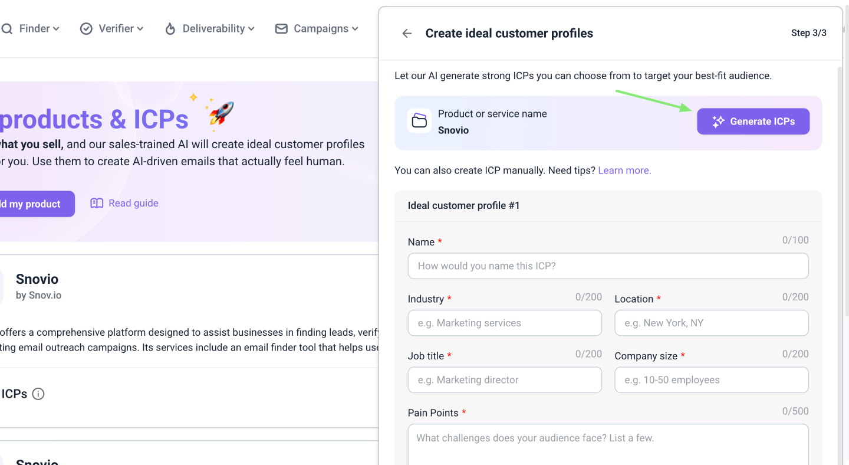Click the Verifier checkmark icon
Viewport: 849px width, 465px height.
coord(86,28)
